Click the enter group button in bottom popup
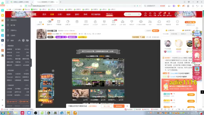The width and height of the screenshot is (204, 115). point(107,106)
